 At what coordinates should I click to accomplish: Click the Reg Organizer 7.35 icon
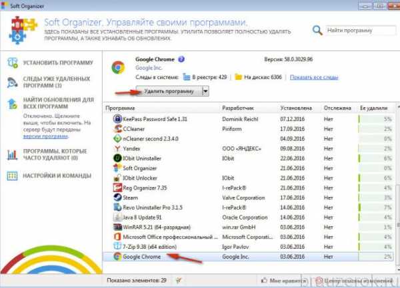pos(117,188)
